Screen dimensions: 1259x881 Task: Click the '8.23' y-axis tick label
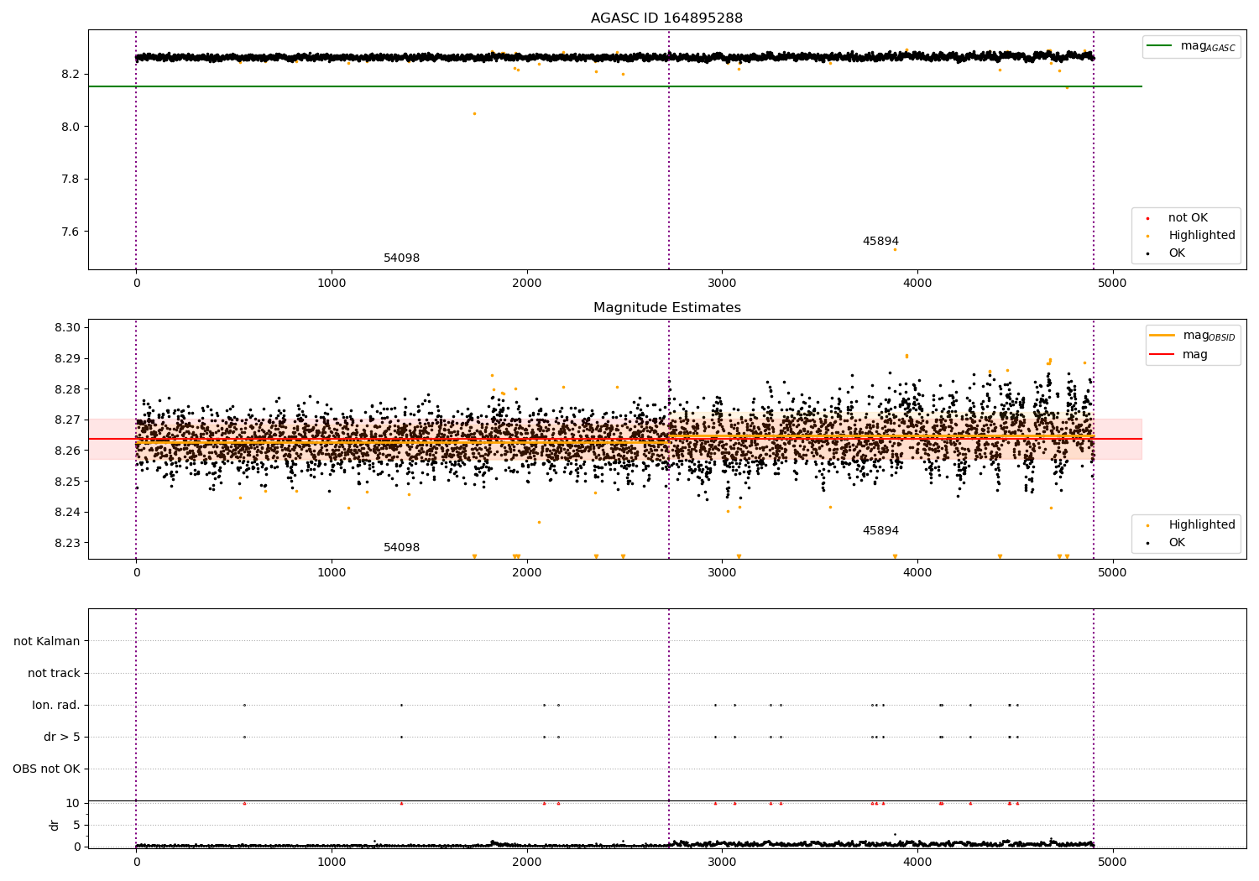click(67, 543)
